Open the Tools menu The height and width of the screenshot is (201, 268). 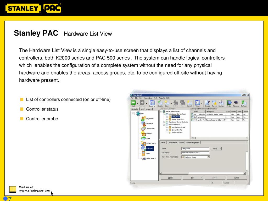(155, 98)
